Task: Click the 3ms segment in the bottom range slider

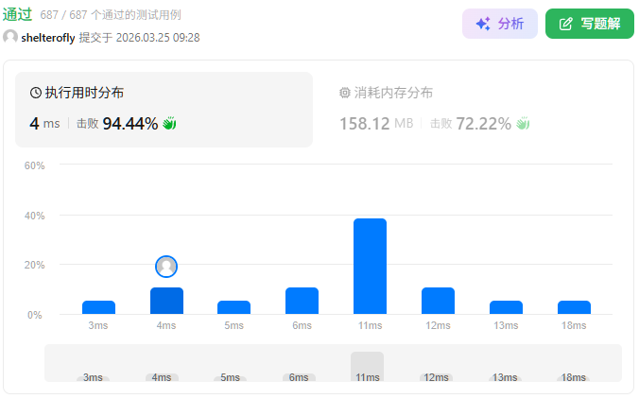Action: [x=93, y=376]
